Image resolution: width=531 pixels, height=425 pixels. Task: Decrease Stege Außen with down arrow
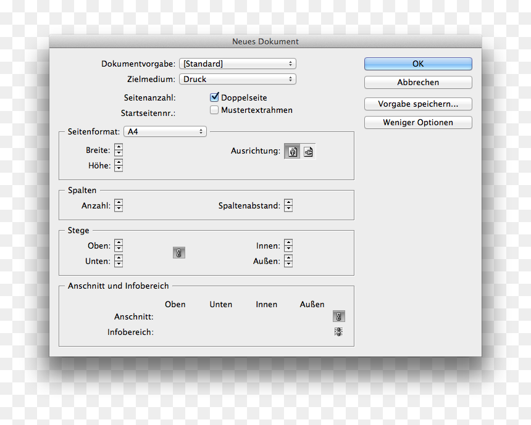point(288,264)
